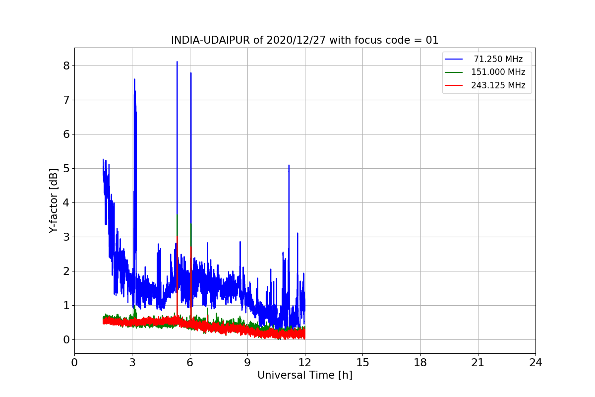Click the Y-factor [dB] axis label
The image size is (595, 397).
tap(54, 200)
